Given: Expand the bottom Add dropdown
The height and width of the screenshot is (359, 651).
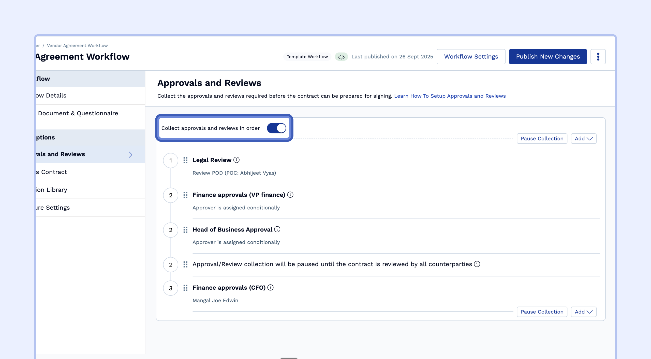Looking at the screenshot, I should [583, 312].
